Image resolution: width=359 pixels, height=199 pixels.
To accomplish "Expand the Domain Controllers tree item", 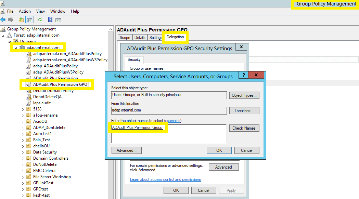I will click(23, 158).
